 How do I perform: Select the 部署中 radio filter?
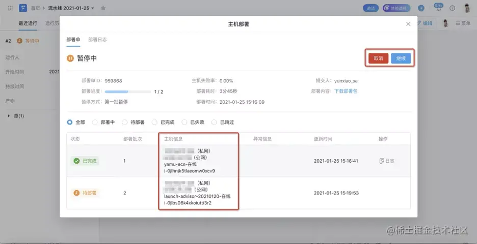(95, 123)
